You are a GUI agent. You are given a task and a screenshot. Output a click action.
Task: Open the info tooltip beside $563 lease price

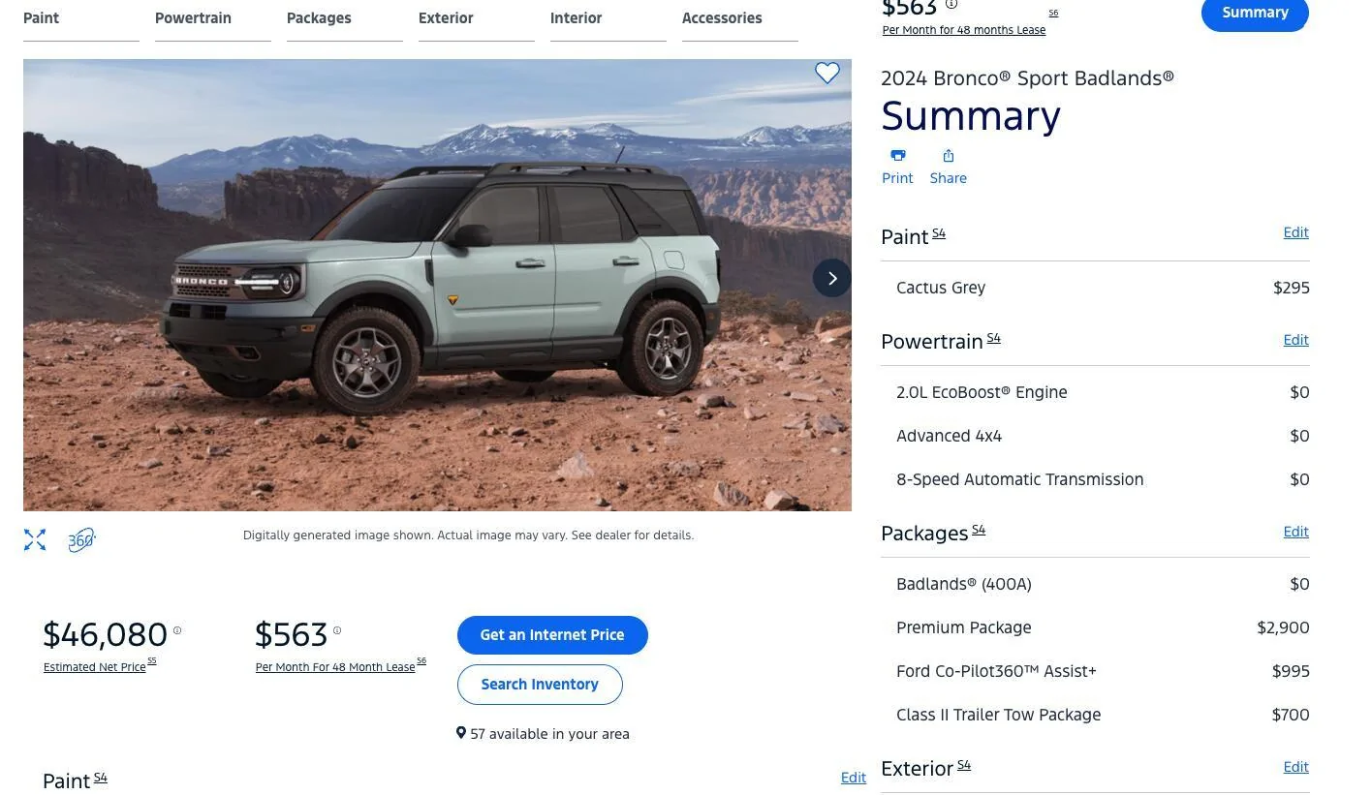coord(337,629)
